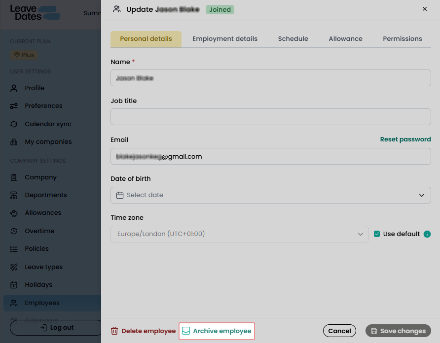Select Policies in the sidebar
Screen dimensions: 440x343
click(x=37, y=249)
